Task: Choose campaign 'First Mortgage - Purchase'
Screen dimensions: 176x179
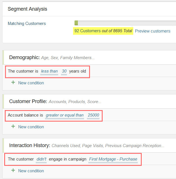Action: (113, 159)
